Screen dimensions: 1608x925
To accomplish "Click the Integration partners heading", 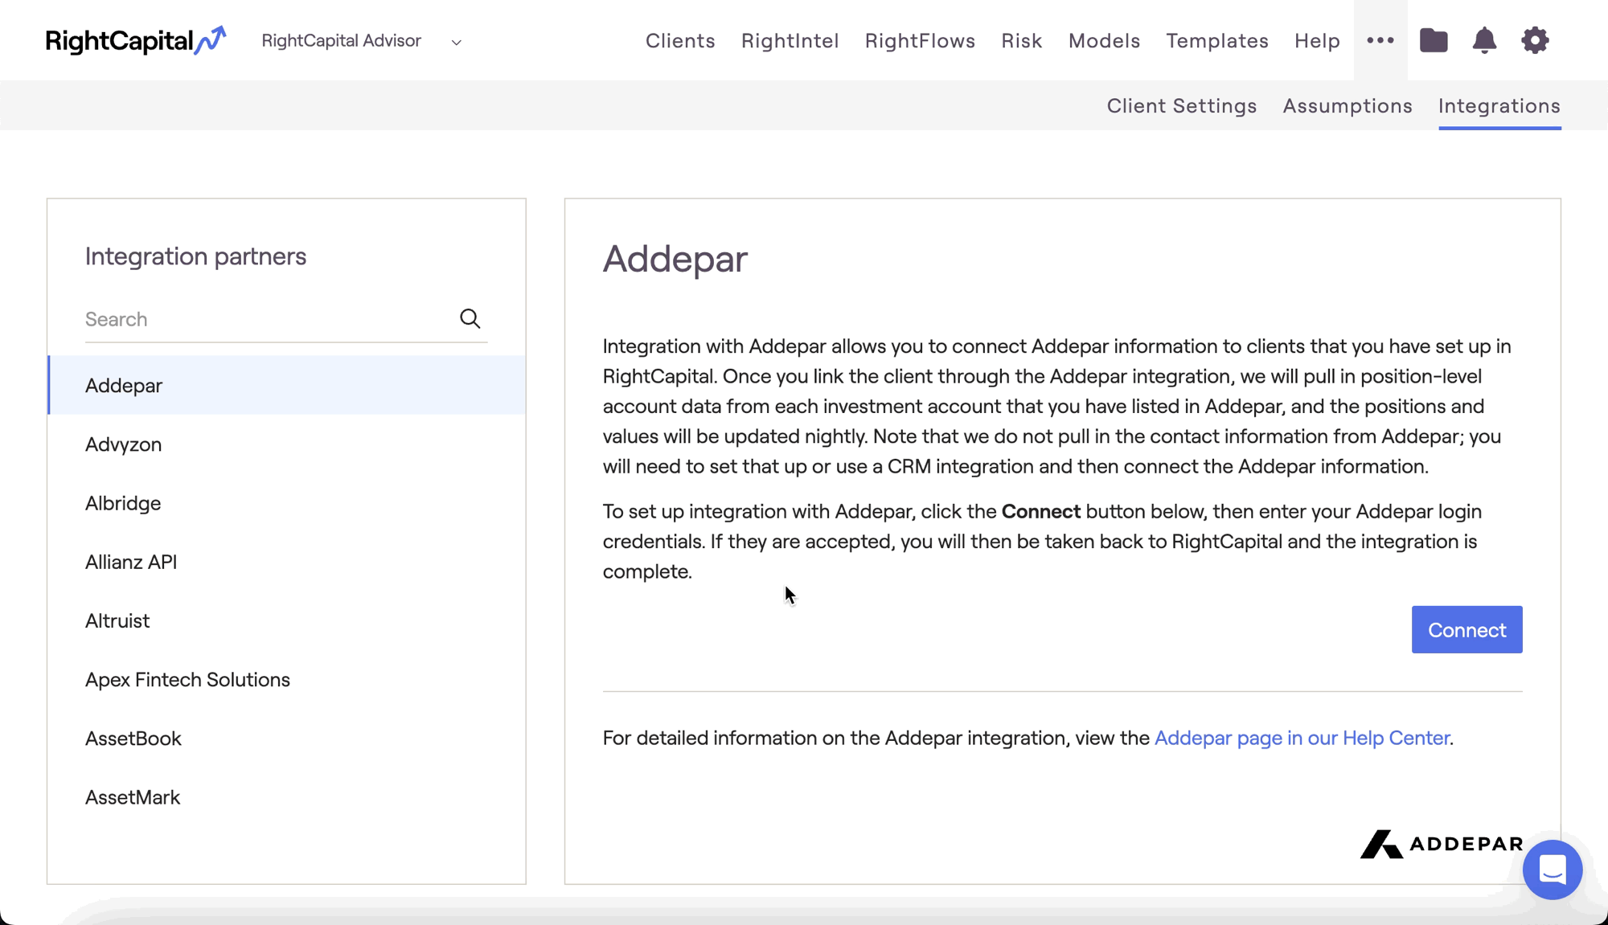I will coord(195,256).
